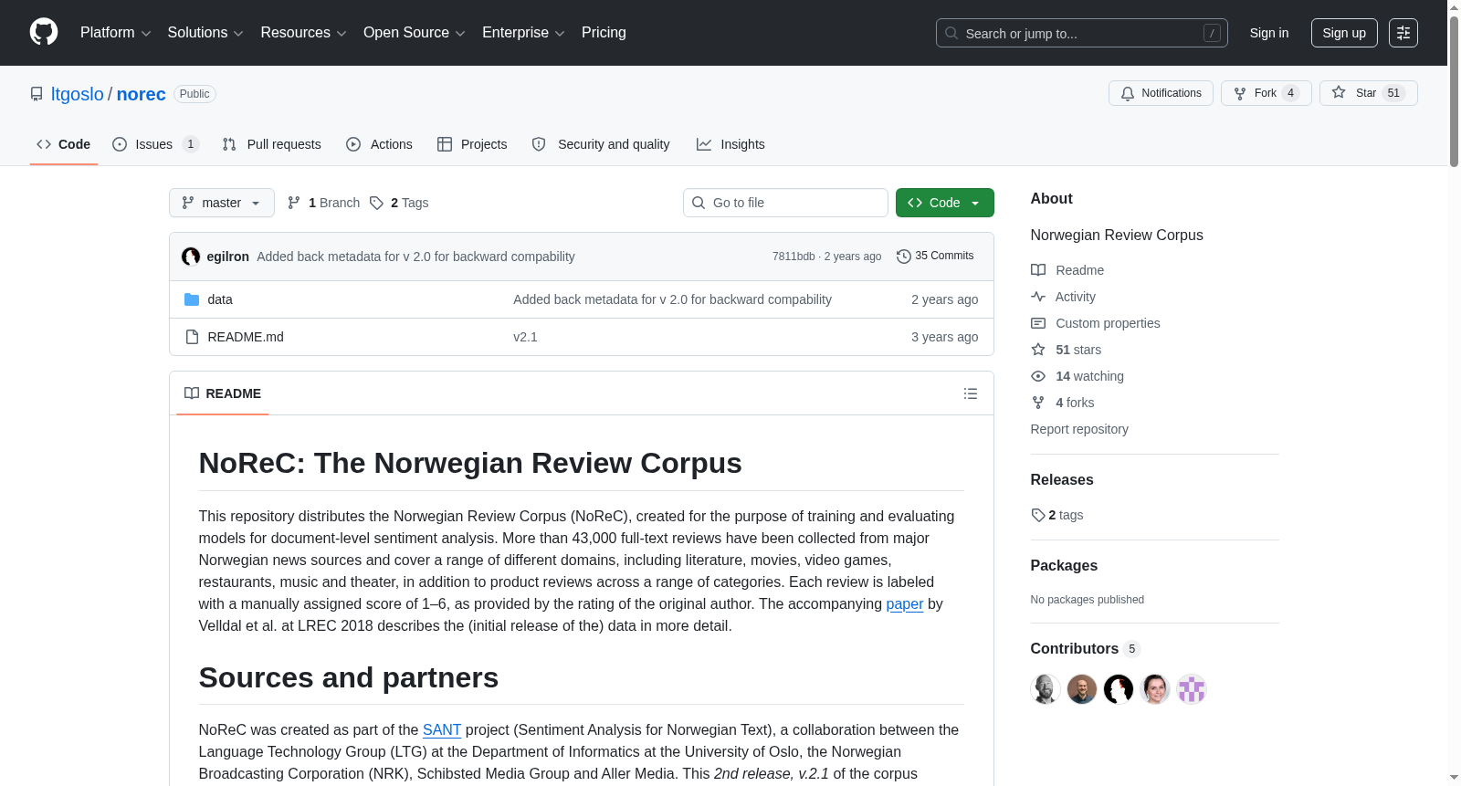Click the Sign in link
This screenshot has height=786, width=1461.
[x=1269, y=33]
